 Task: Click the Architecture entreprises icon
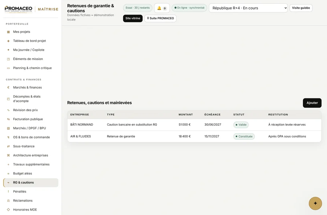[x=8, y=155]
